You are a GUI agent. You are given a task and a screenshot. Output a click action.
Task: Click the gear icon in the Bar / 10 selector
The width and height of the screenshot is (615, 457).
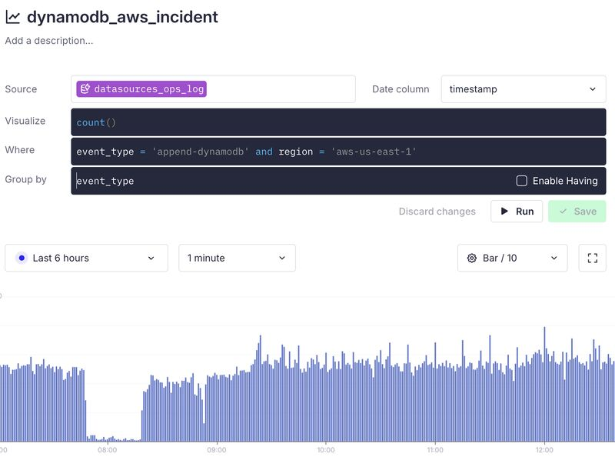(x=472, y=258)
